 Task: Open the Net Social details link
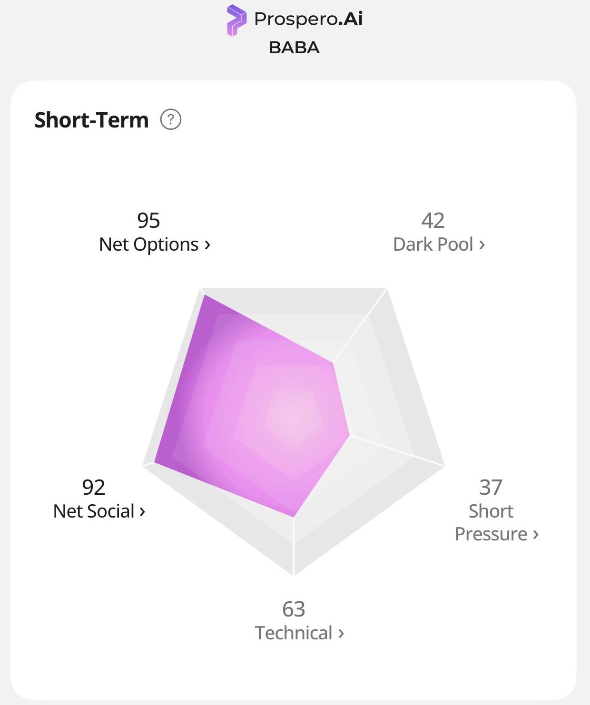click(x=99, y=511)
